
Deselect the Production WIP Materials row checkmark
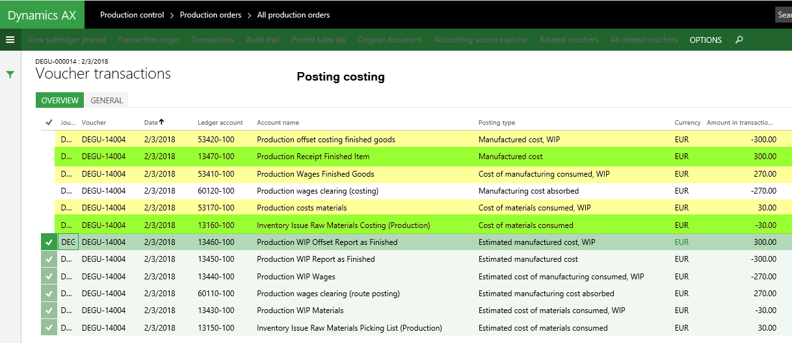(49, 311)
